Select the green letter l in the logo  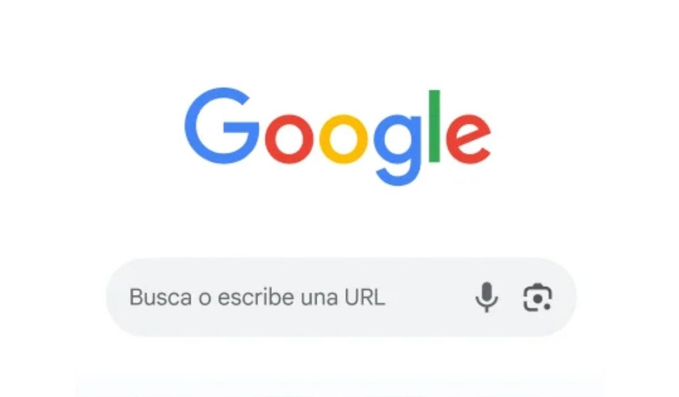tap(434, 125)
